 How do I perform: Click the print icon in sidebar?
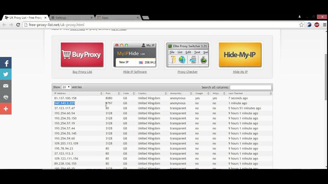pyautogui.click(x=6, y=97)
